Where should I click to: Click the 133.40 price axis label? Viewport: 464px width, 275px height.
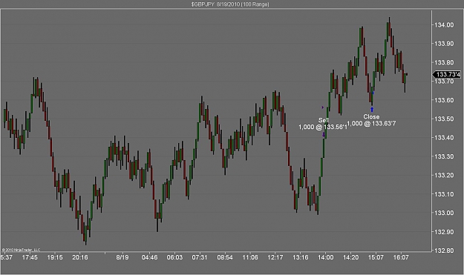(443, 138)
